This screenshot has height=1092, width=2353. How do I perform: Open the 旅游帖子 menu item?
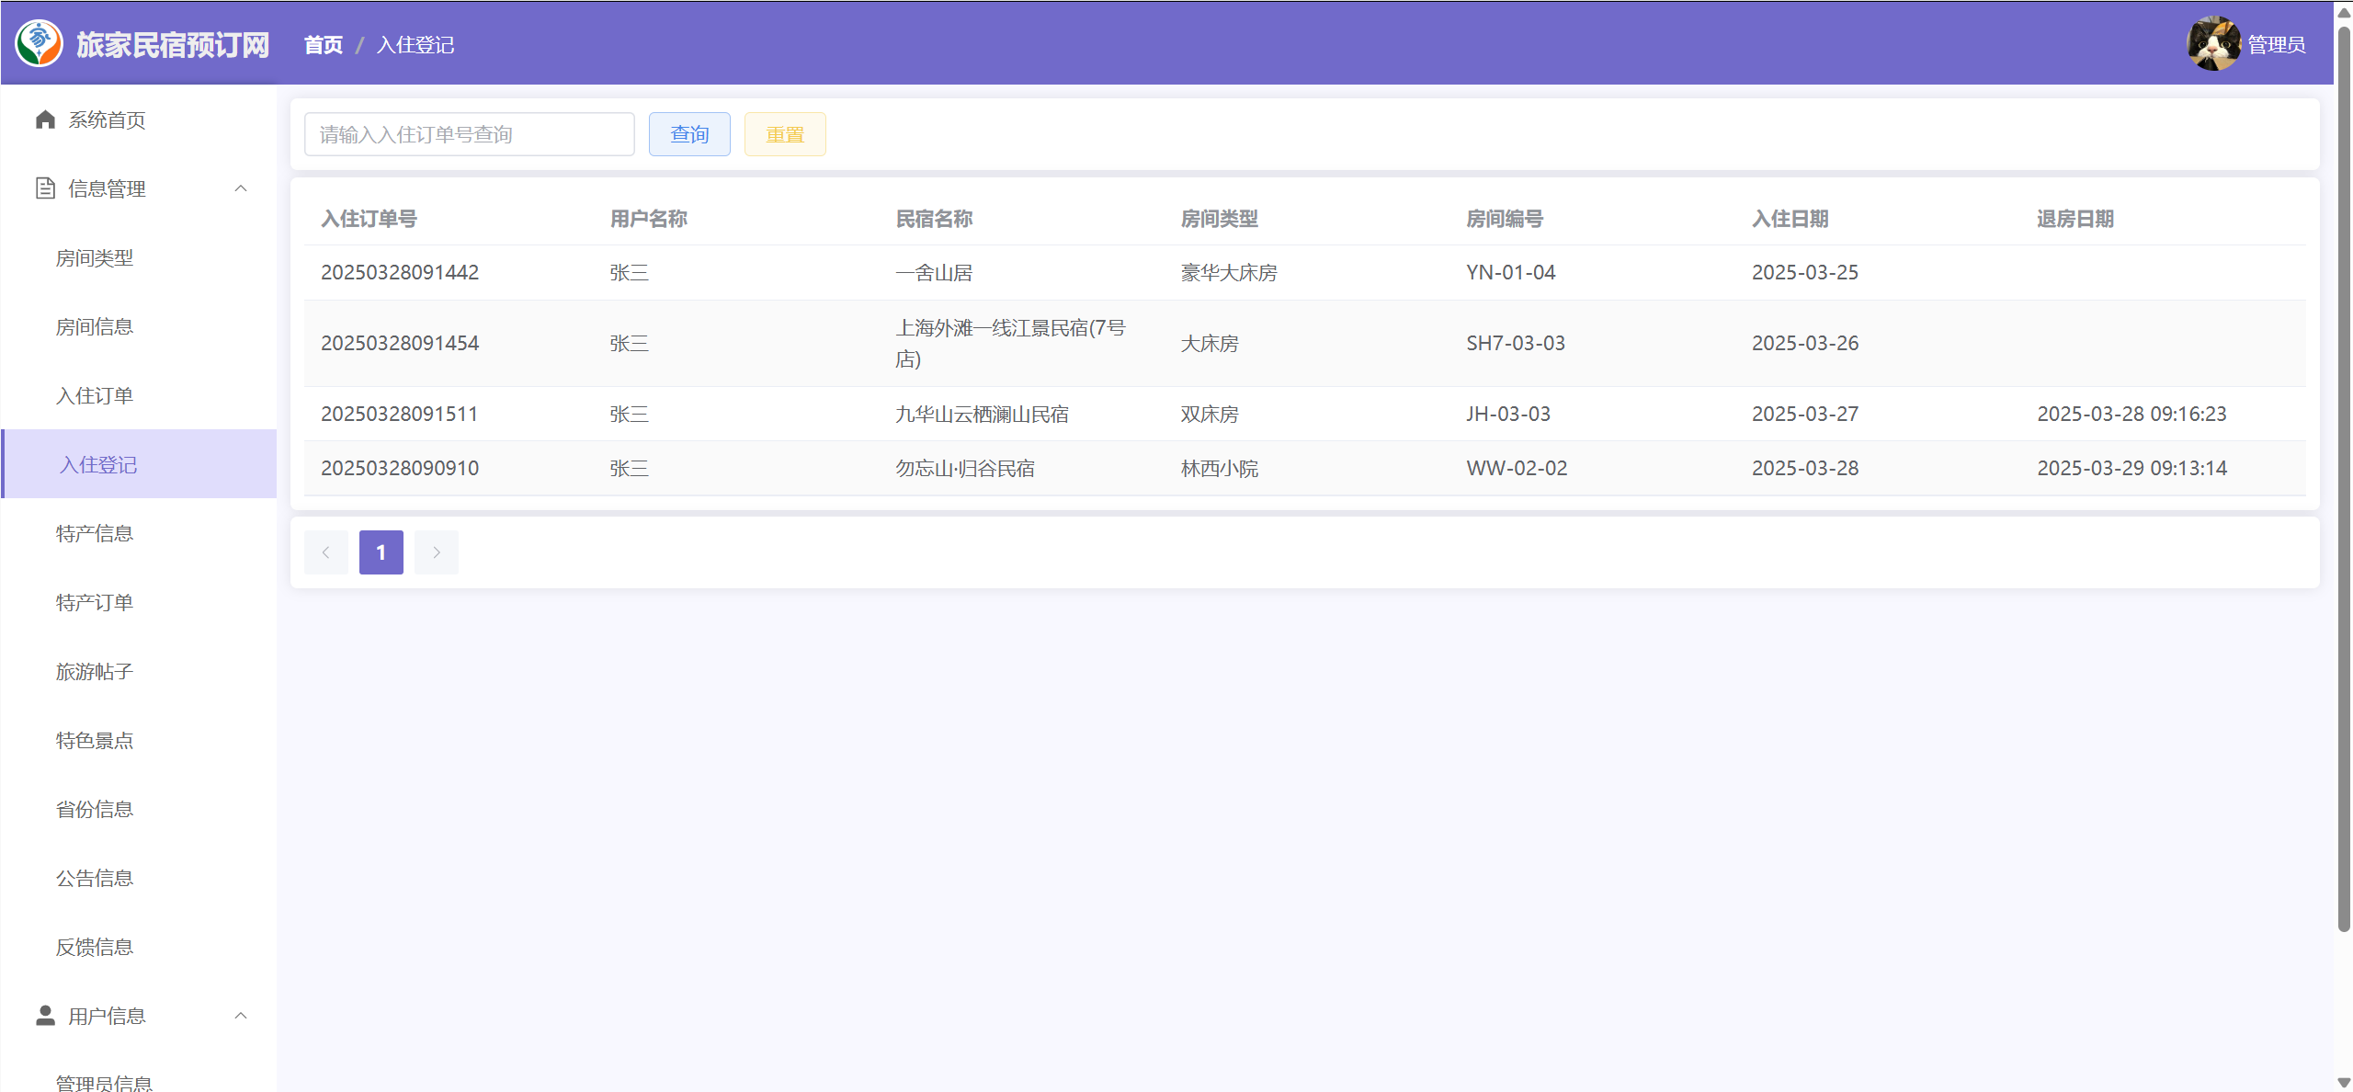(x=95, y=671)
